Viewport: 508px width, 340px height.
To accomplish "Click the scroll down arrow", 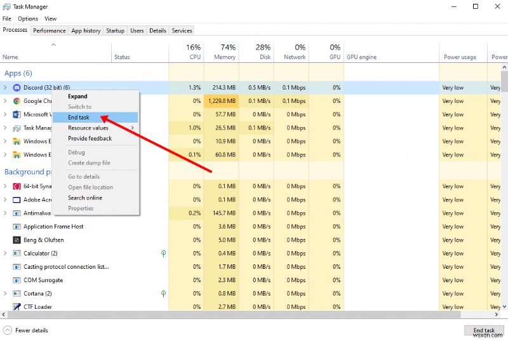I will click(504, 306).
